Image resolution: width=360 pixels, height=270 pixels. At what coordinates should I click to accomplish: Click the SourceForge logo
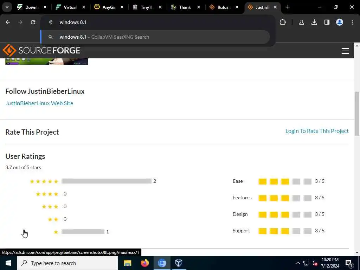pyautogui.click(x=41, y=50)
